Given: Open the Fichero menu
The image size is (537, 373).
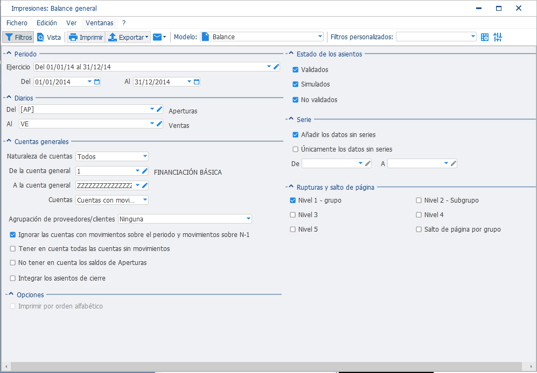Looking at the screenshot, I should pos(17,23).
